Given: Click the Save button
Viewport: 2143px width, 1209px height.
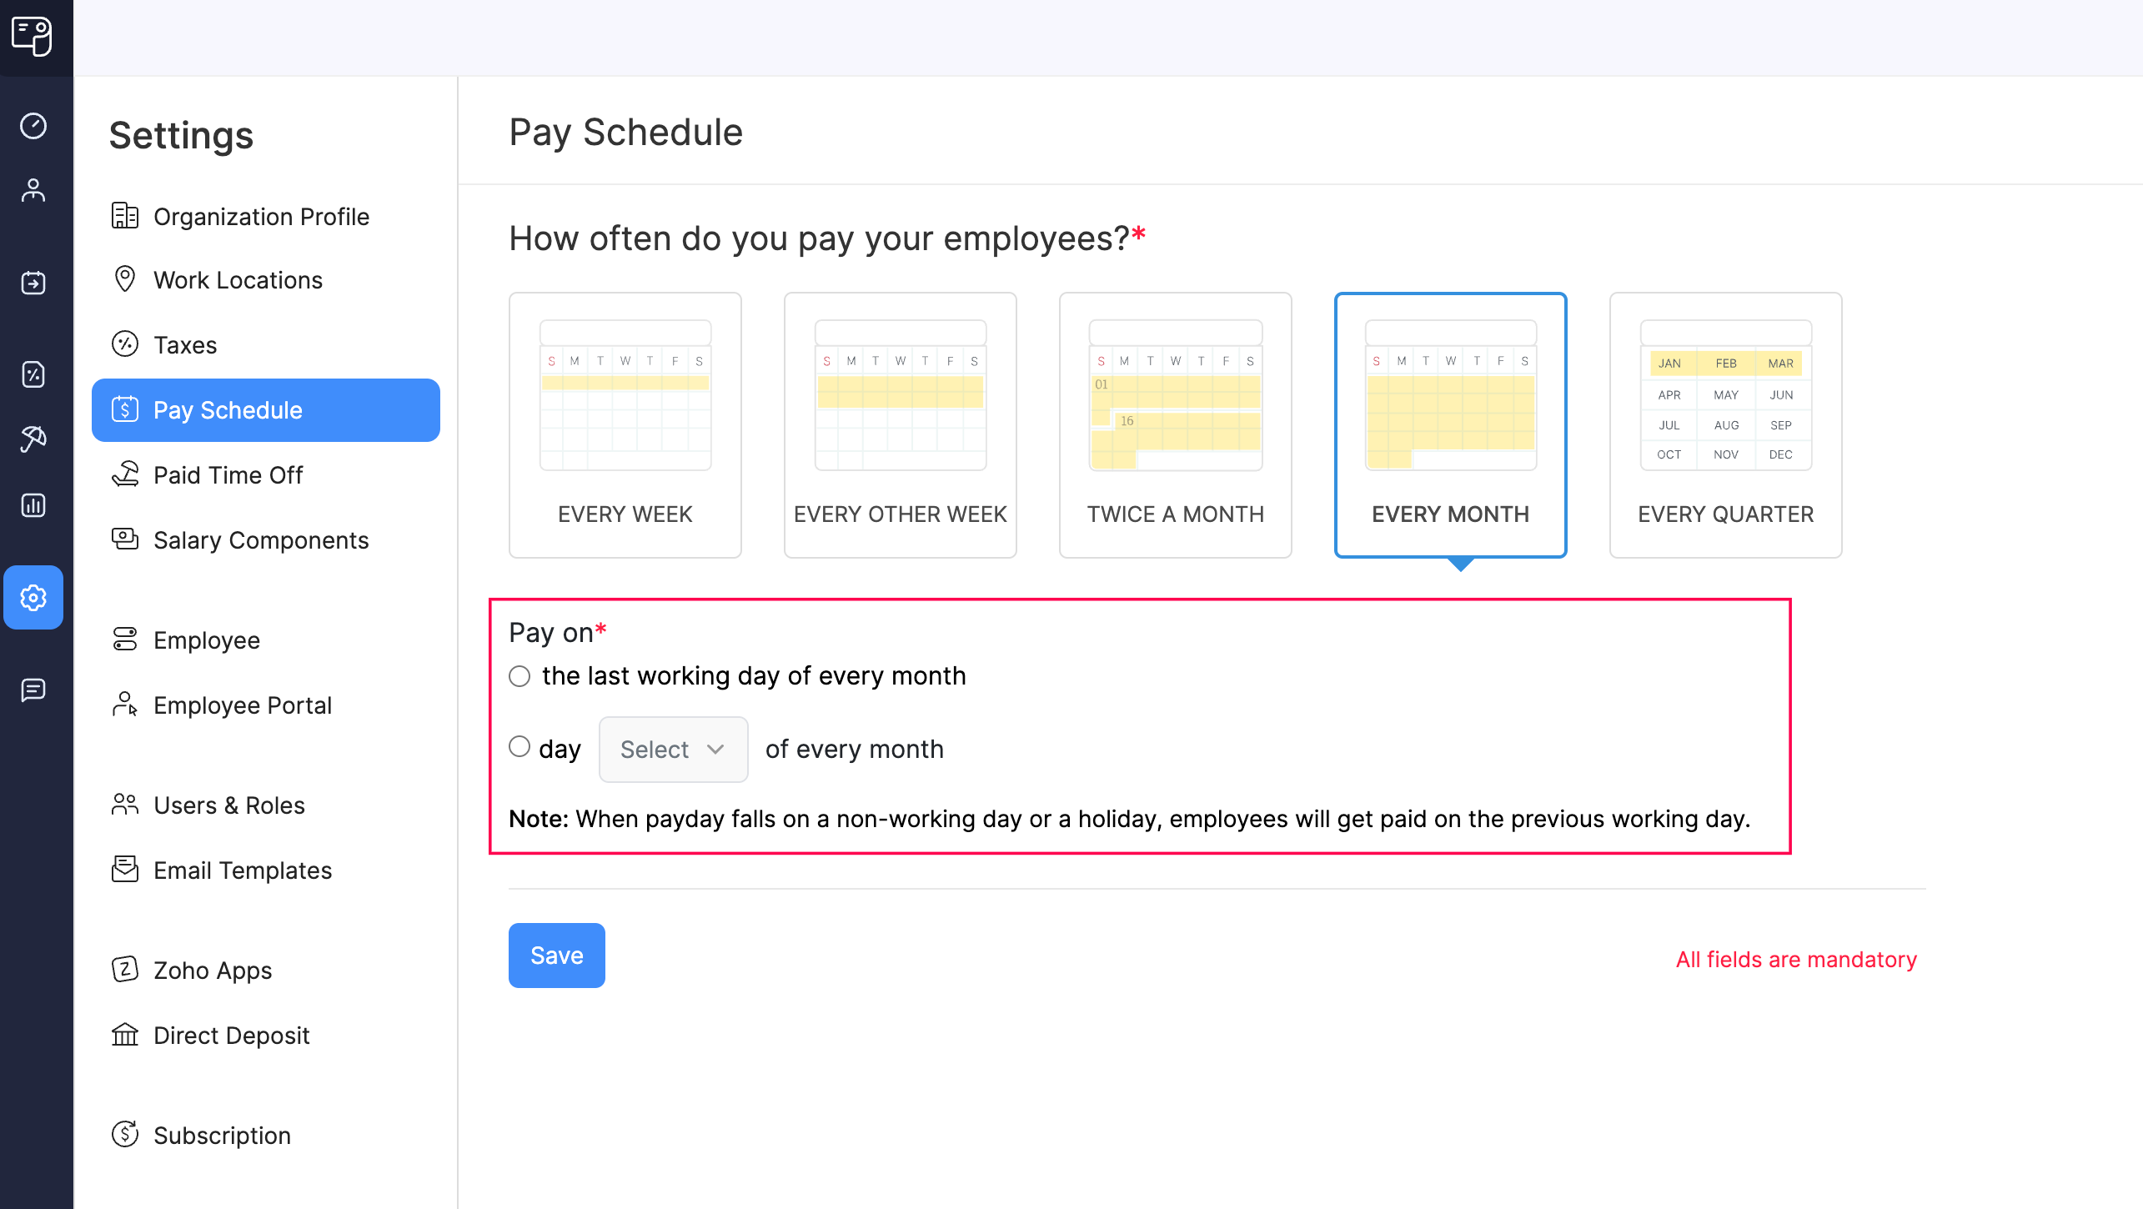Looking at the screenshot, I should (556, 956).
